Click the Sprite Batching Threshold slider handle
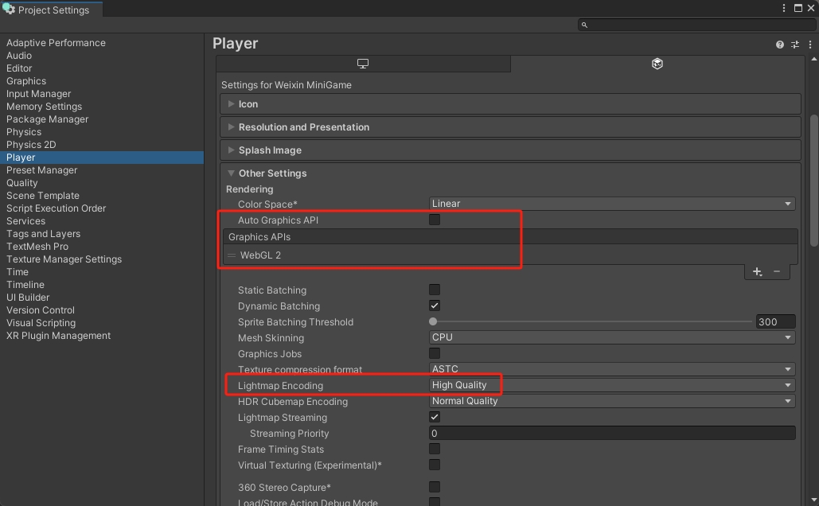Image resolution: width=819 pixels, height=506 pixels. pyautogui.click(x=433, y=322)
